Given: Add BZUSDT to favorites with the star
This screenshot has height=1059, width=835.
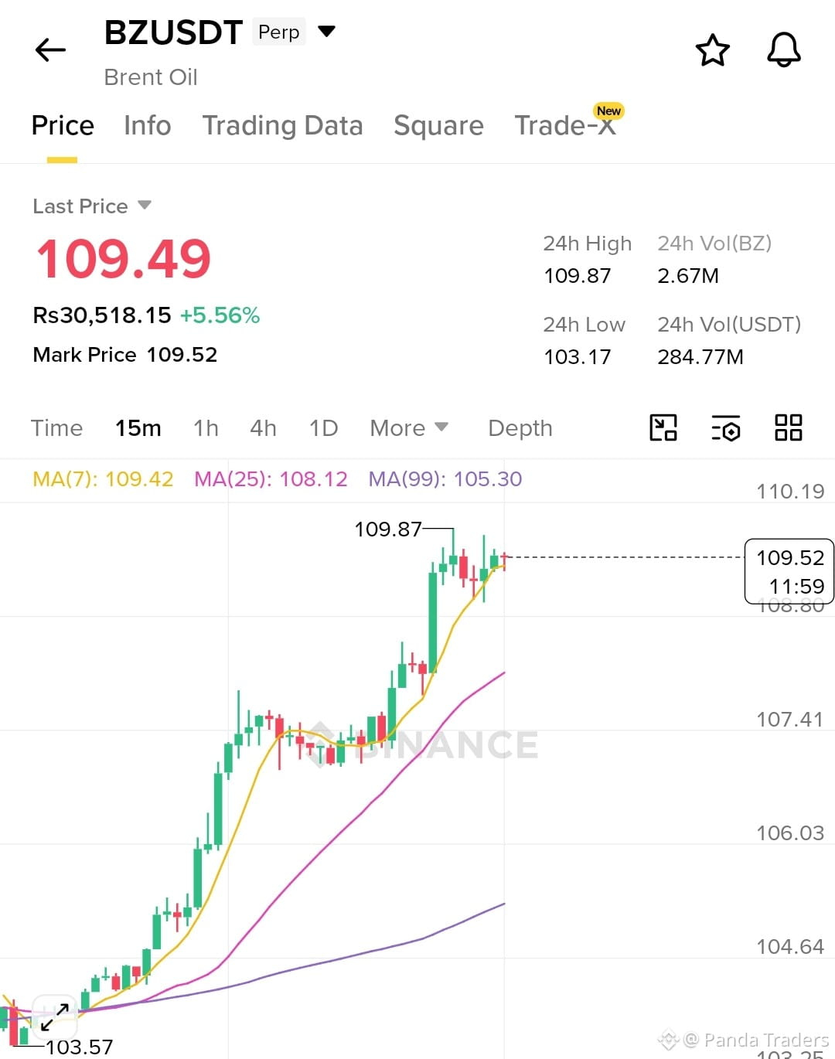Looking at the screenshot, I should [x=712, y=50].
